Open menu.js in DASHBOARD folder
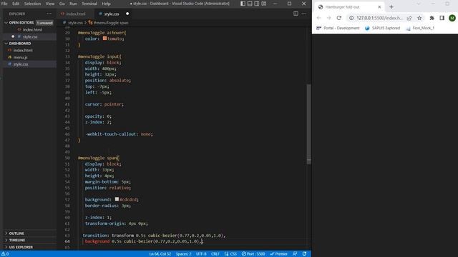The image size is (458, 257). pos(20,57)
